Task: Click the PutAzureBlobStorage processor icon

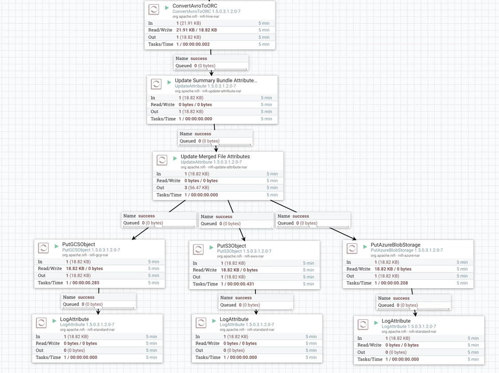Action: pos(352,248)
